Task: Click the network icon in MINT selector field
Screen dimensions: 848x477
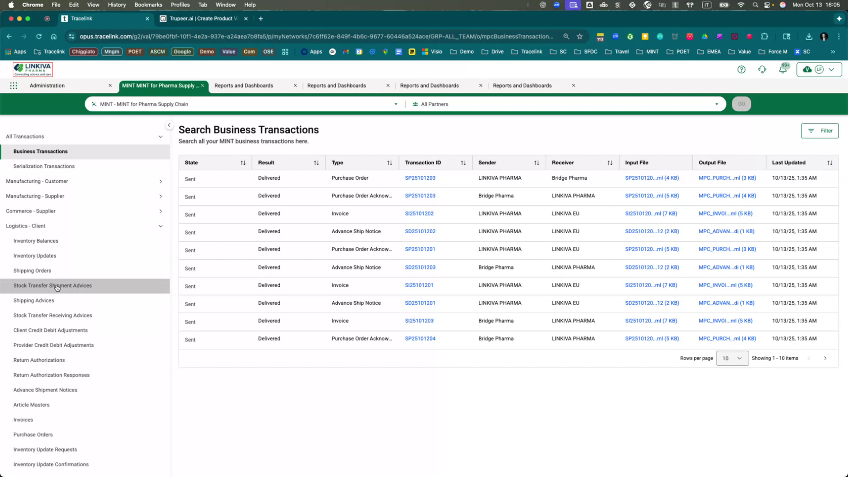Action: click(94, 104)
